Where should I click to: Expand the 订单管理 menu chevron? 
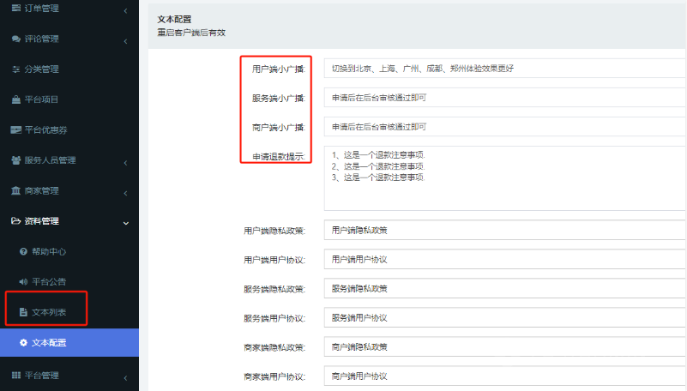[126, 10]
